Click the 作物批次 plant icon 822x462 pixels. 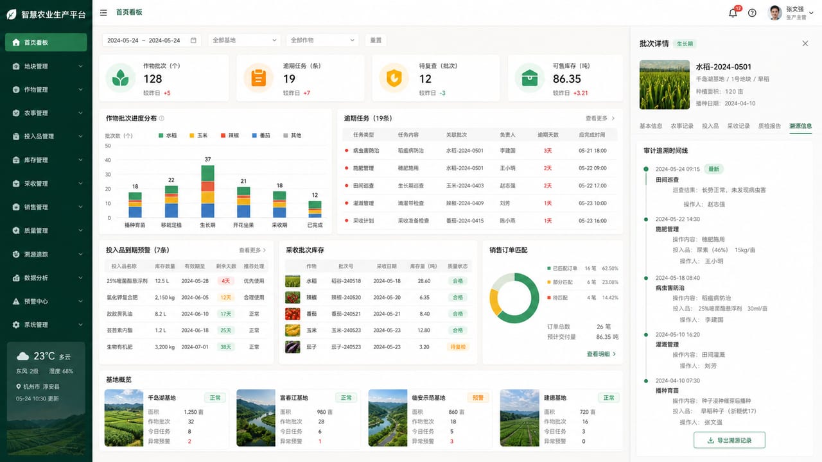point(120,78)
